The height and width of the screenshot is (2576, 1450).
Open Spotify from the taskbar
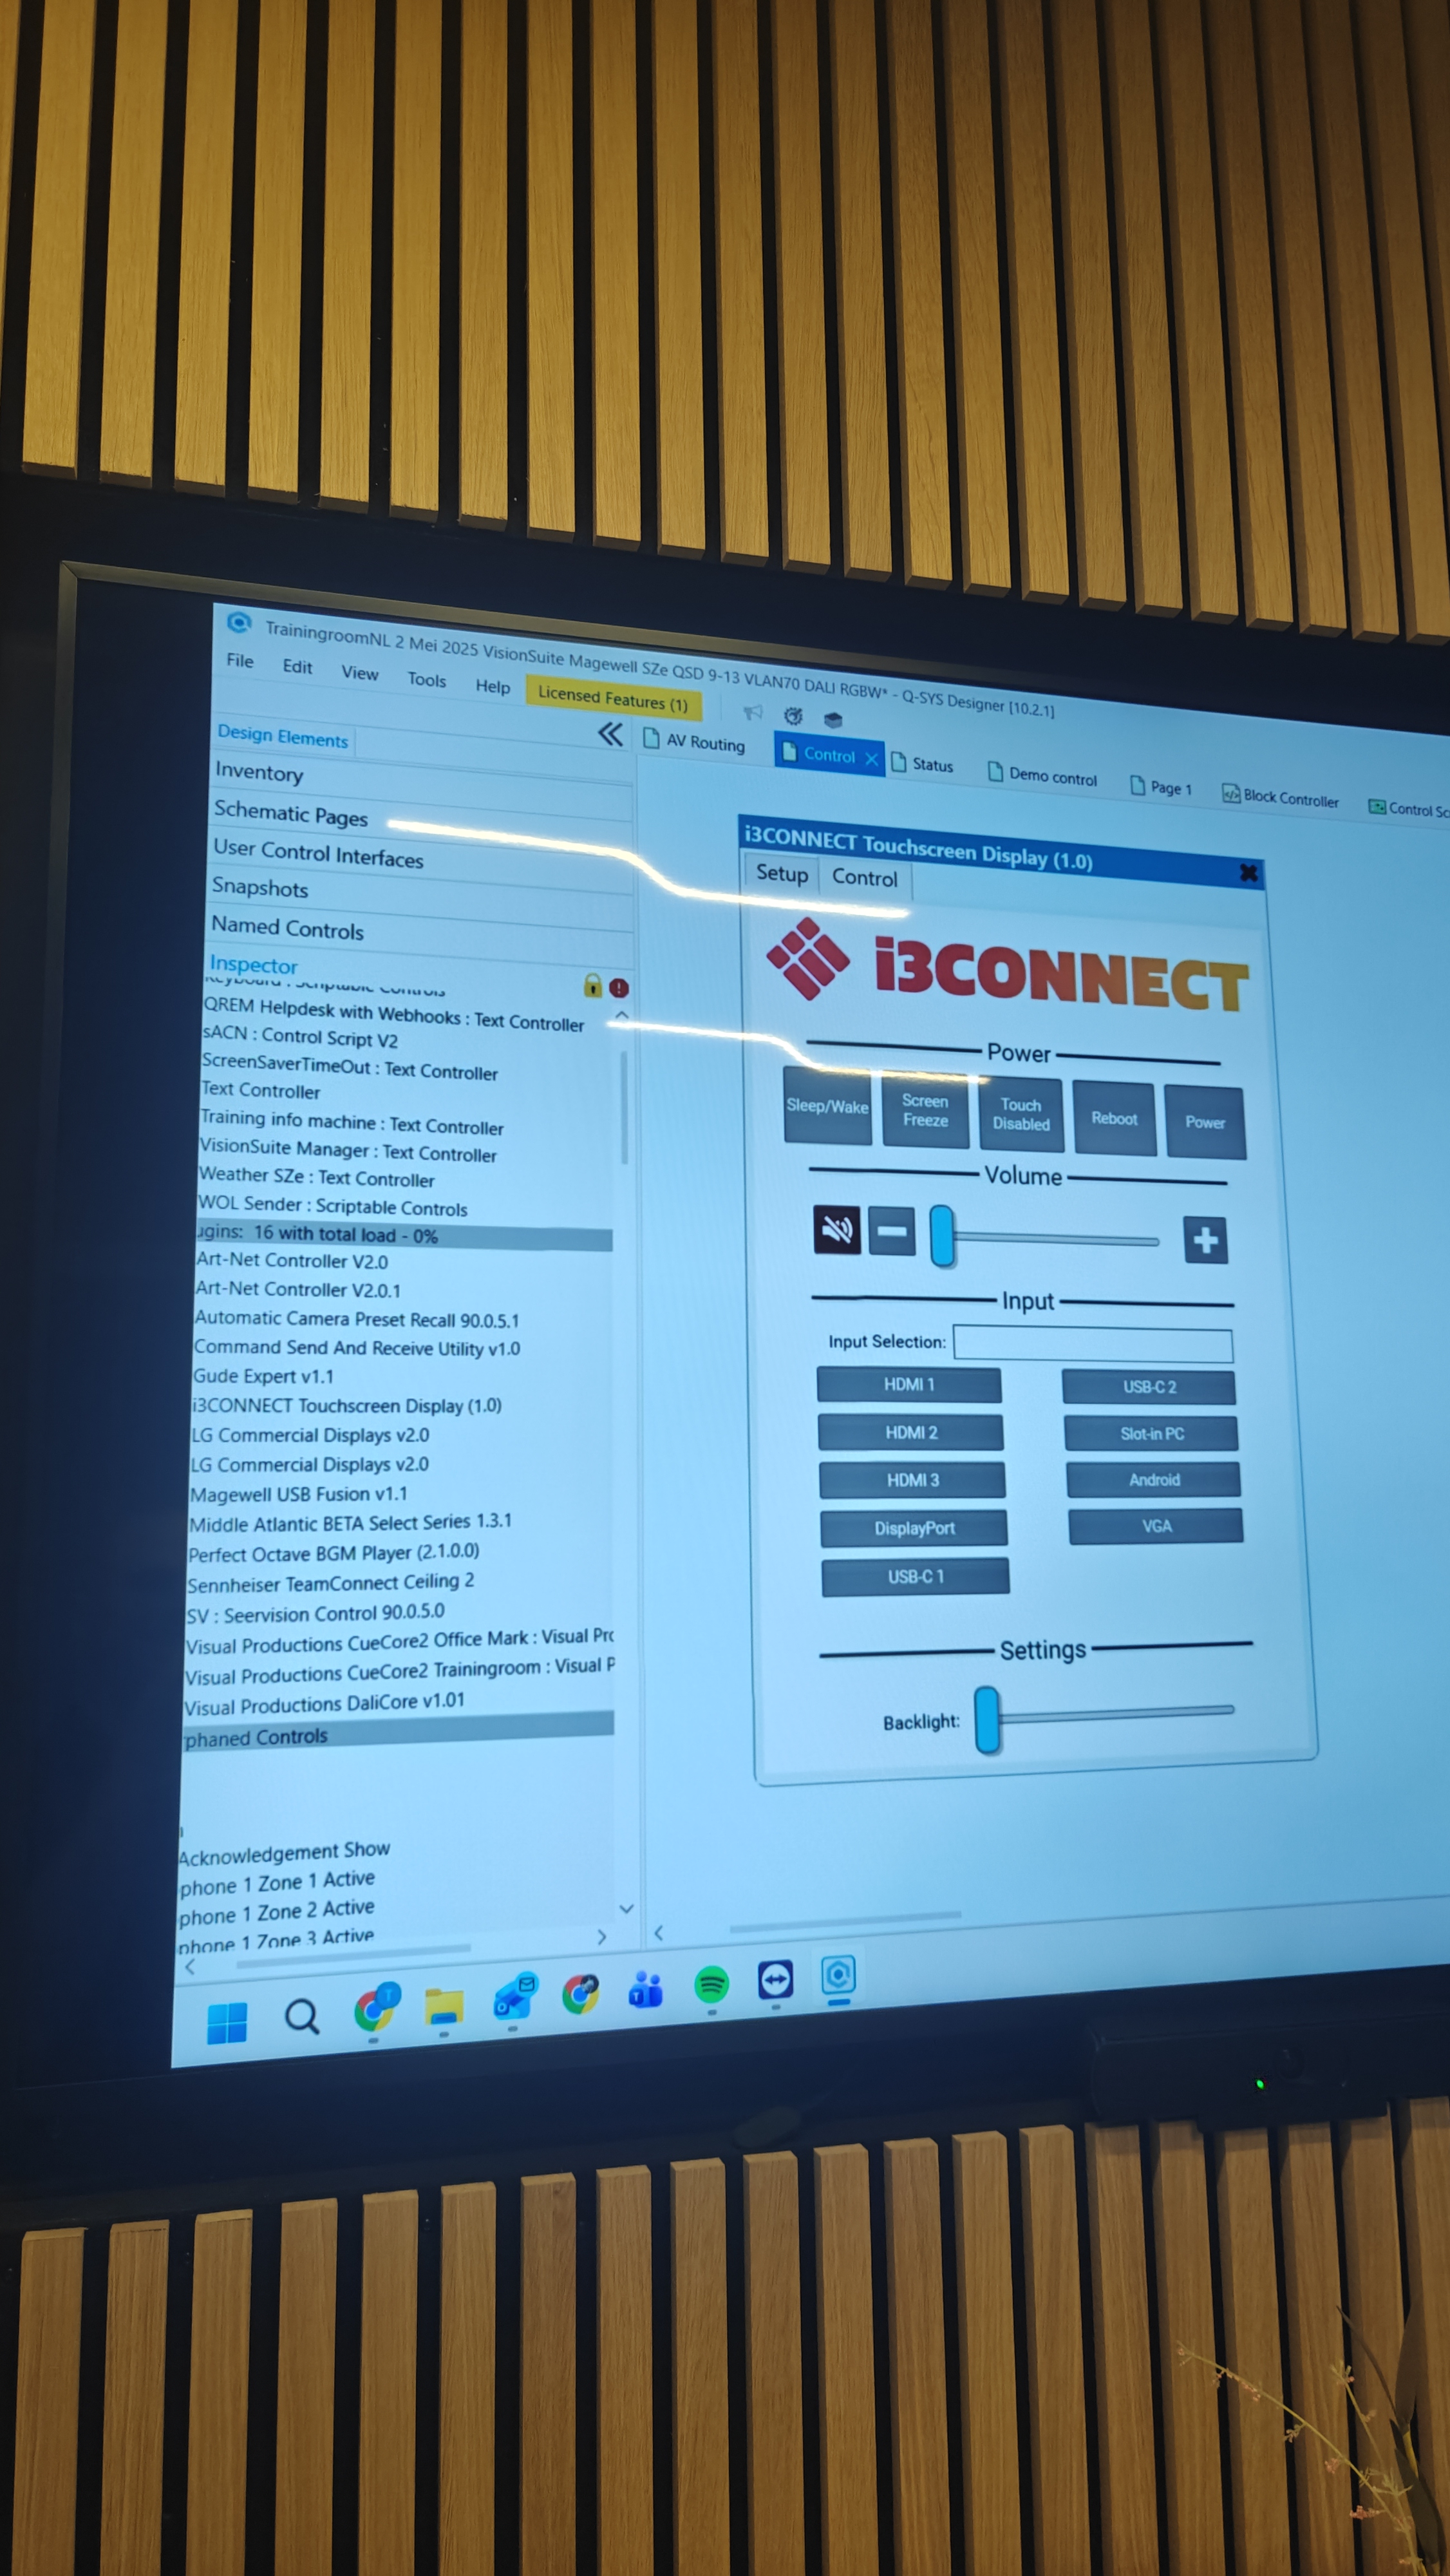click(x=711, y=1984)
